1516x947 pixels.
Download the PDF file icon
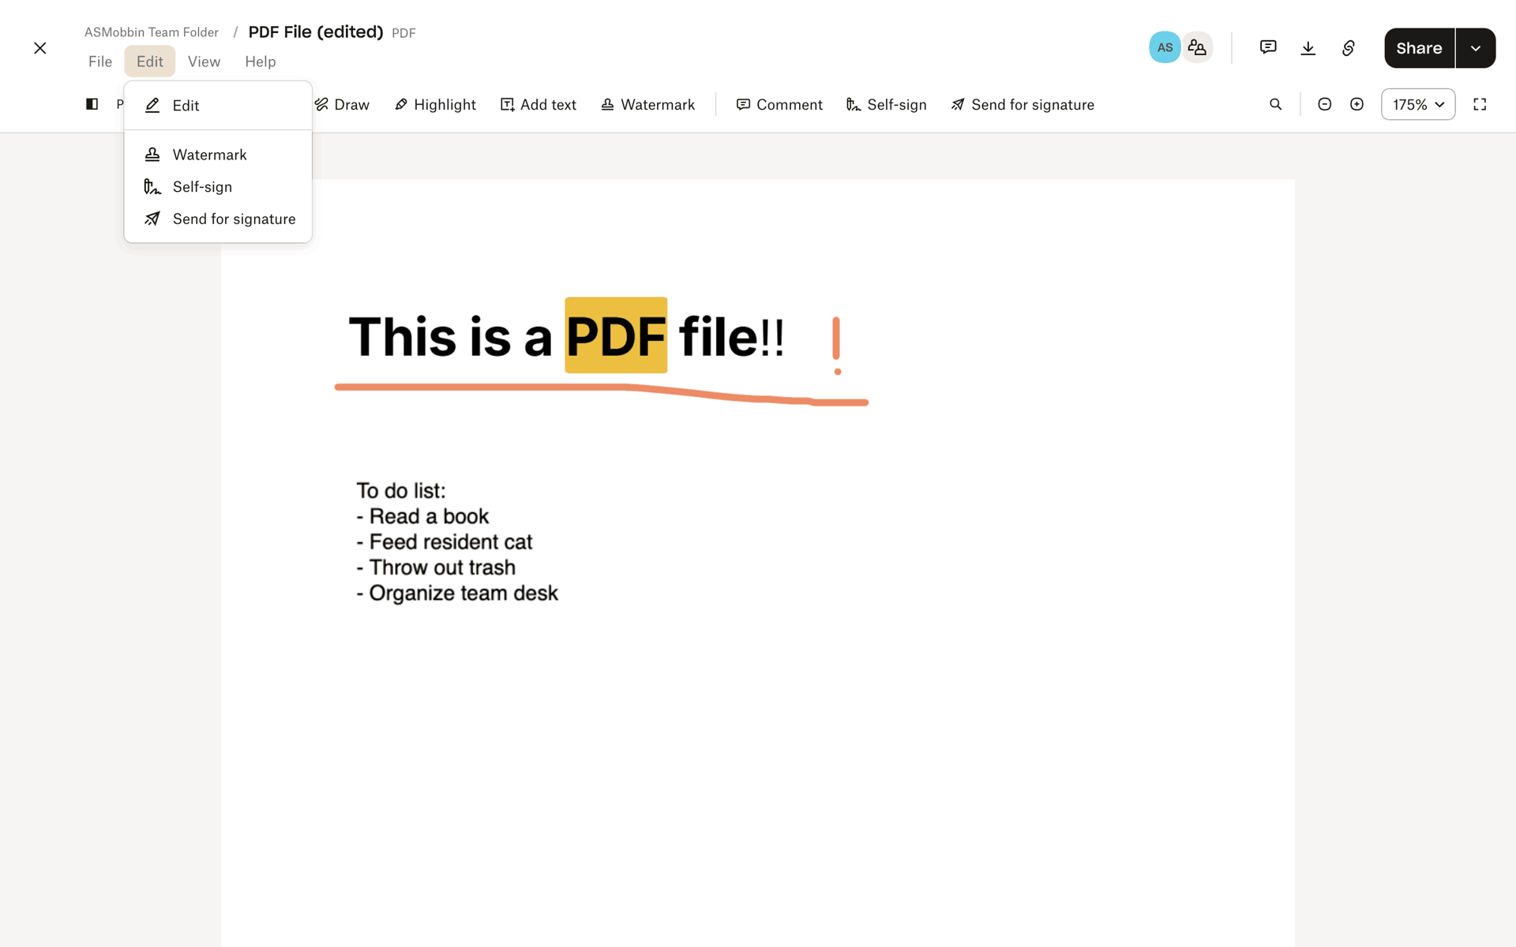1308,48
